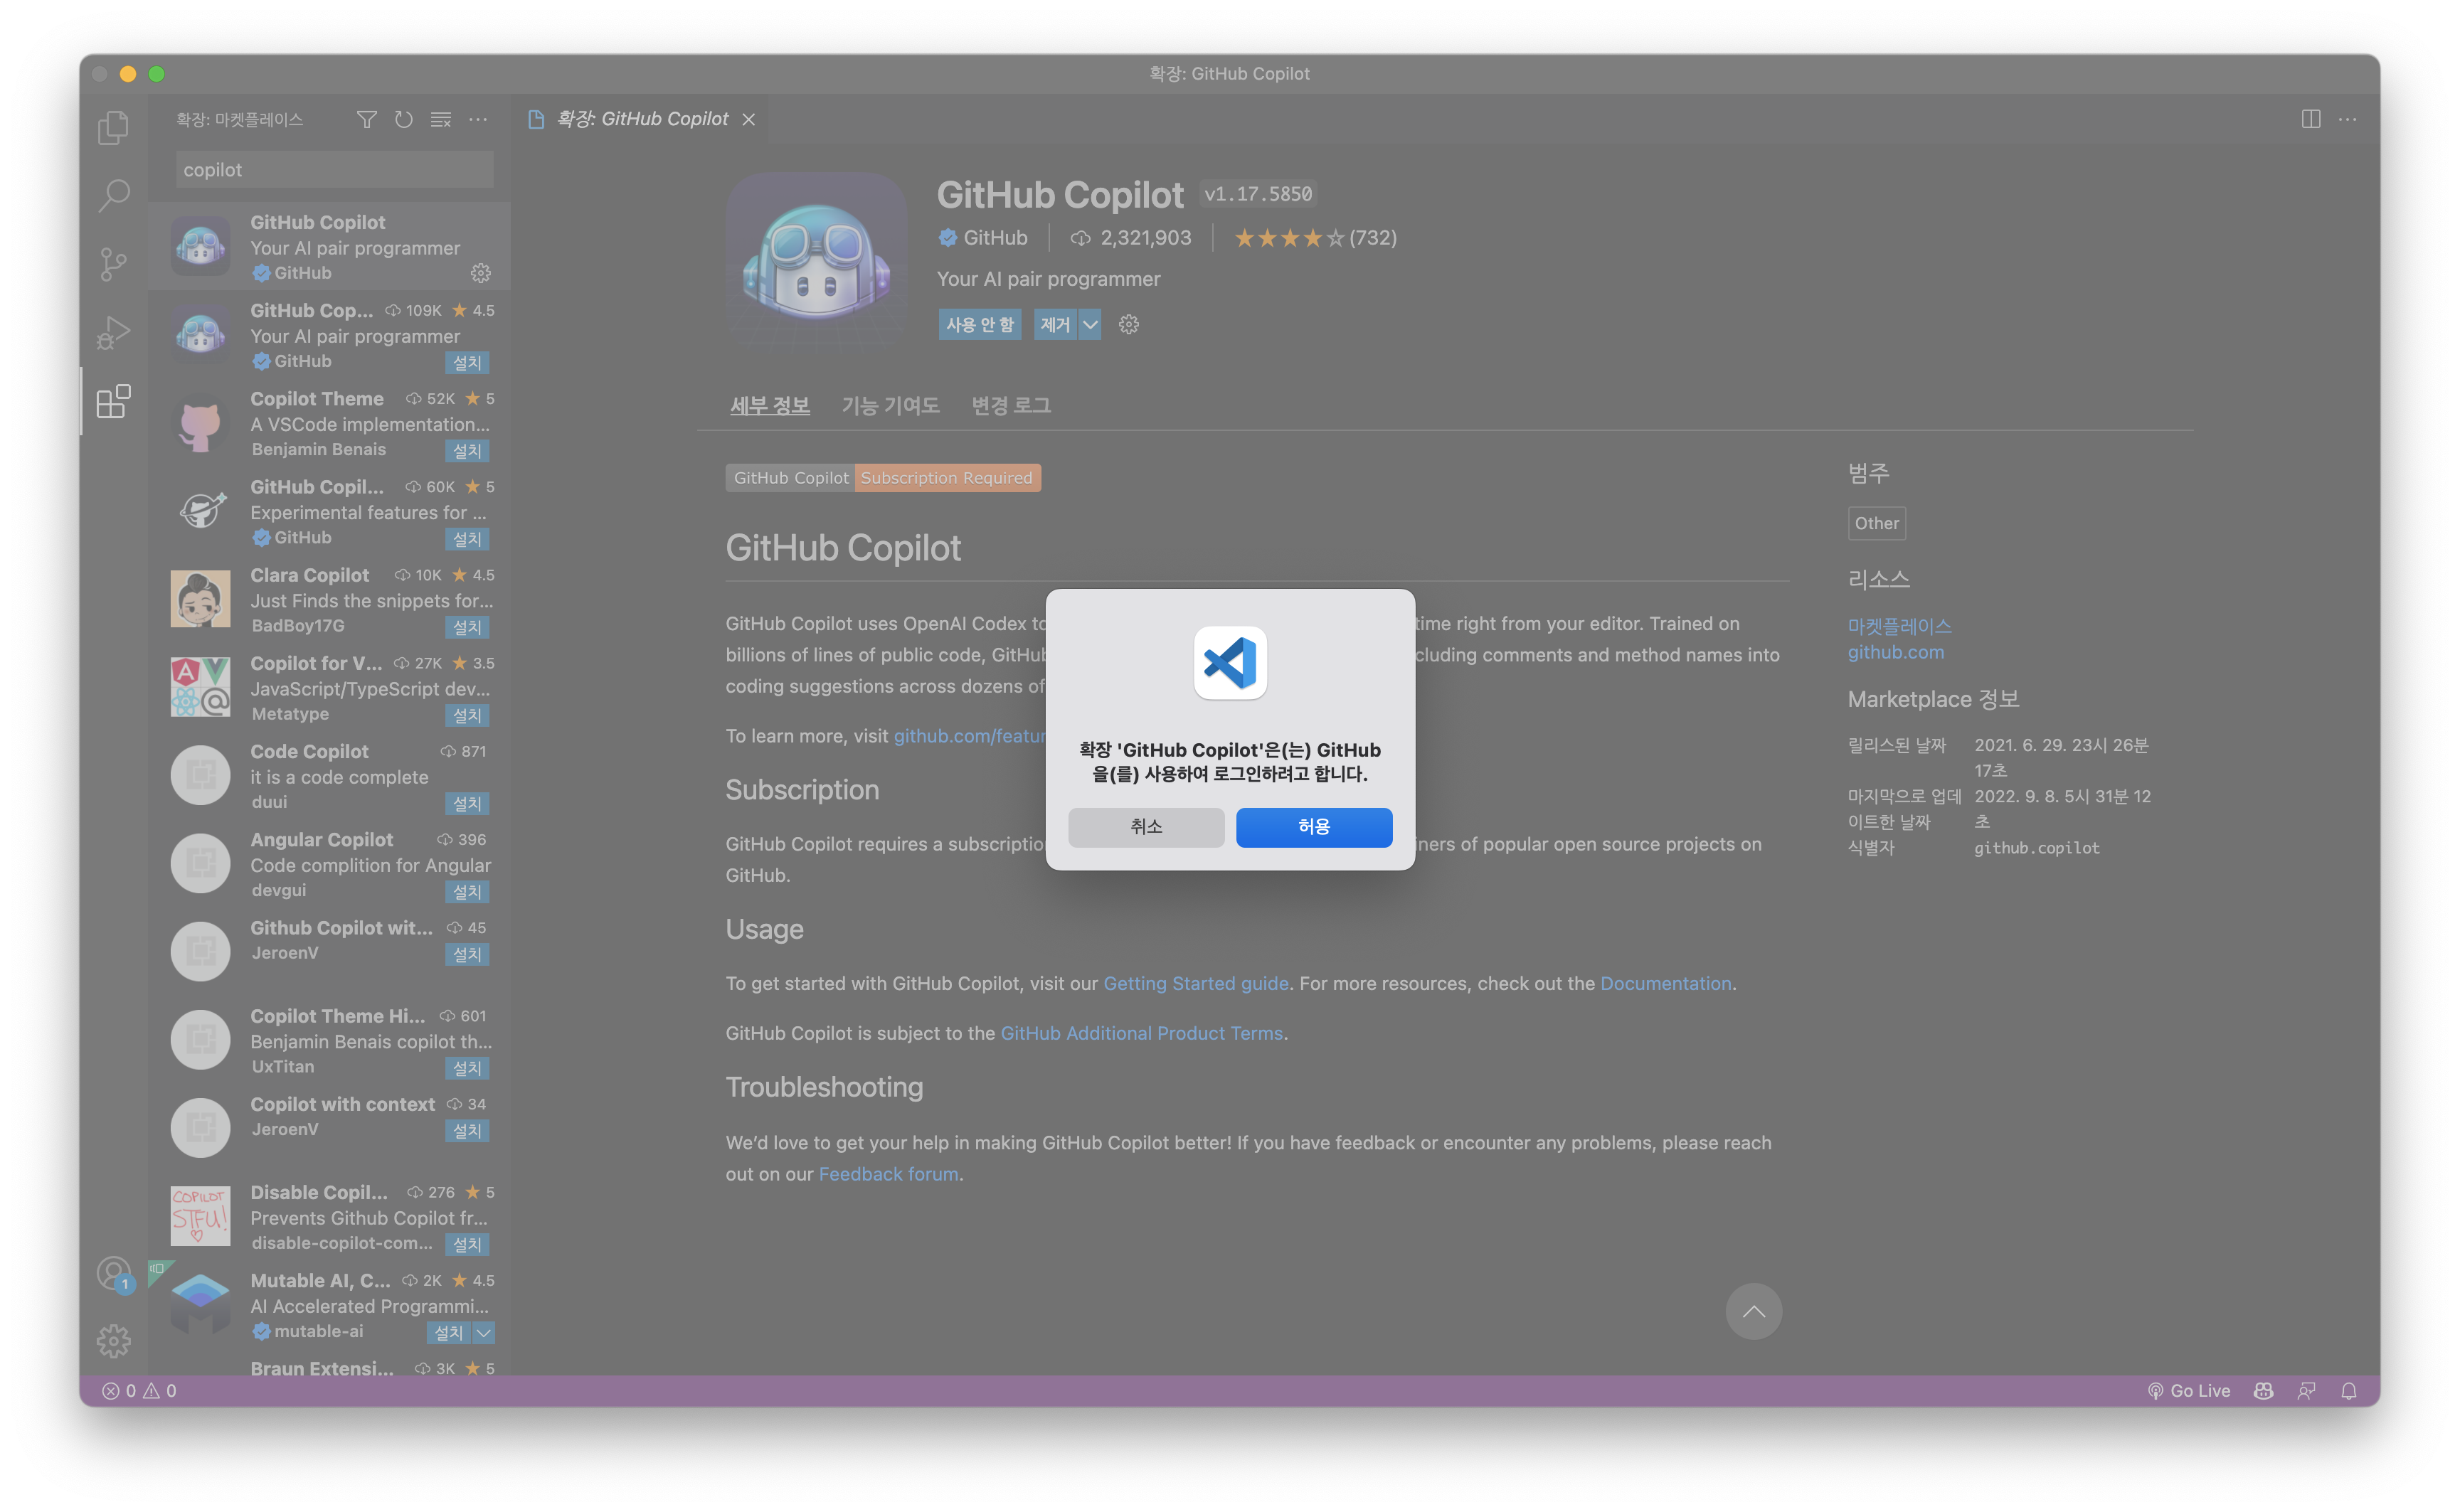Click the extension detail settings gear
This screenshot has width=2460, height=1512.
coord(1129,324)
